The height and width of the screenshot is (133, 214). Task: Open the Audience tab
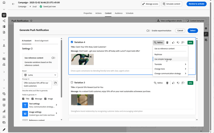click(x=119, y=13)
